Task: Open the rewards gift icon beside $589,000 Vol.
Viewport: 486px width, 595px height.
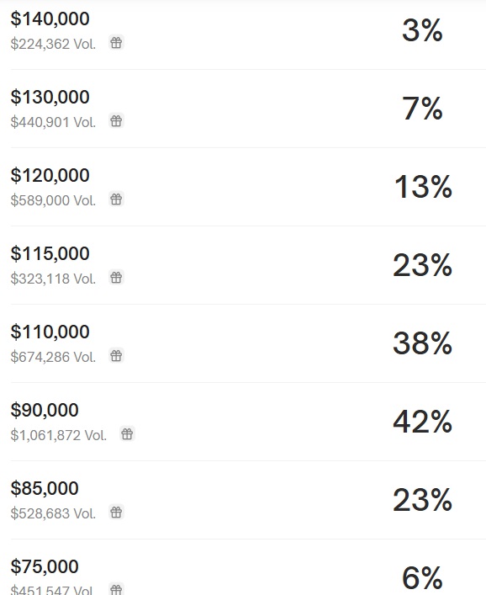Action: pyautogui.click(x=116, y=199)
